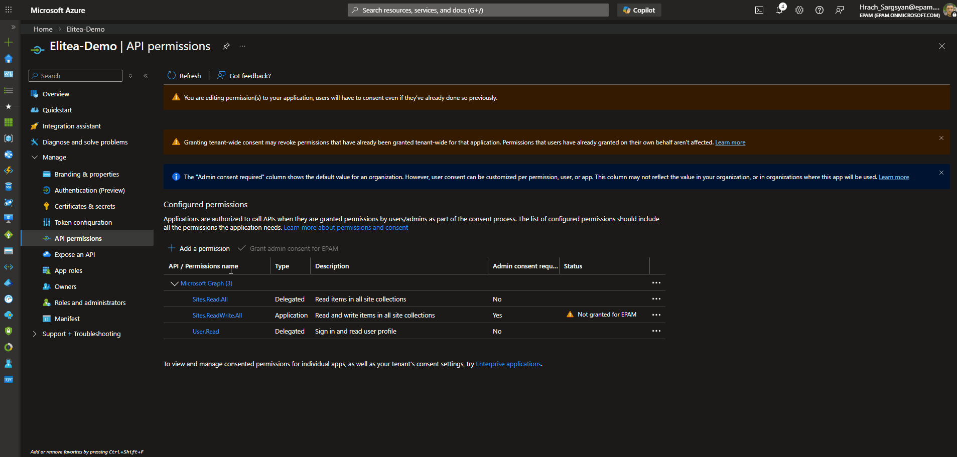Collapse the Microsoft Graph permission group
The height and width of the screenshot is (457, 957).
[x=174, y=283]
